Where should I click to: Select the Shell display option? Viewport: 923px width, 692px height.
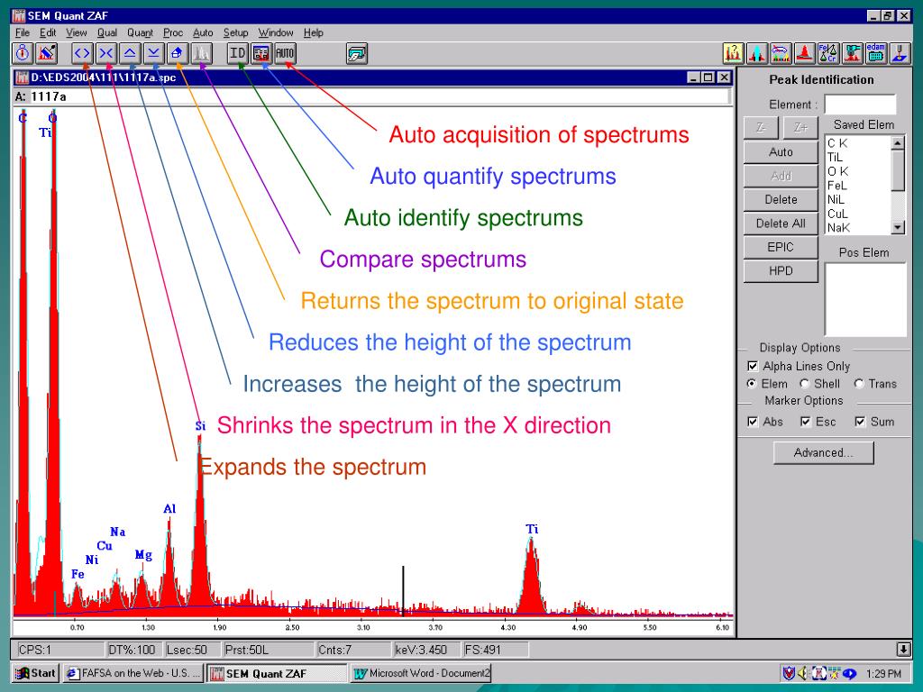click(805, 384)
